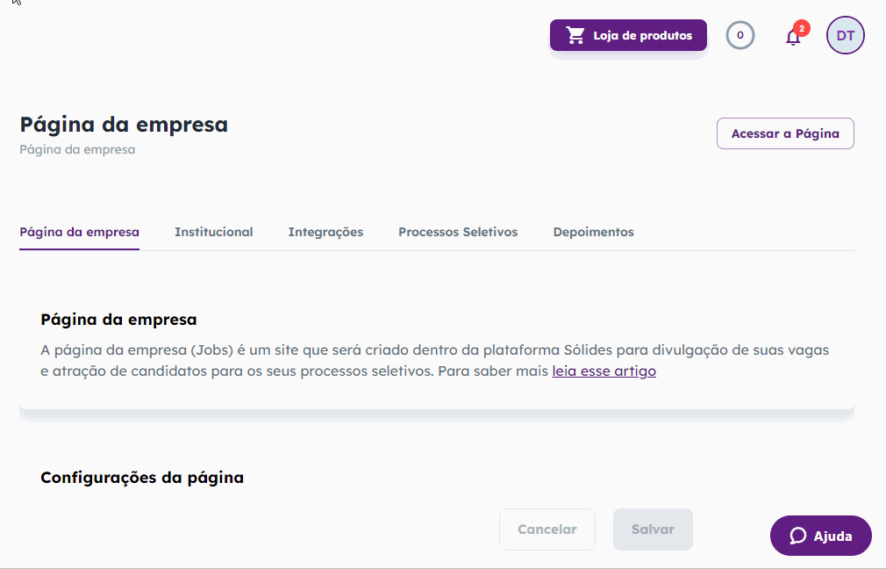
Task: Select the Página da empresa tab
Action: pos(79,232)
